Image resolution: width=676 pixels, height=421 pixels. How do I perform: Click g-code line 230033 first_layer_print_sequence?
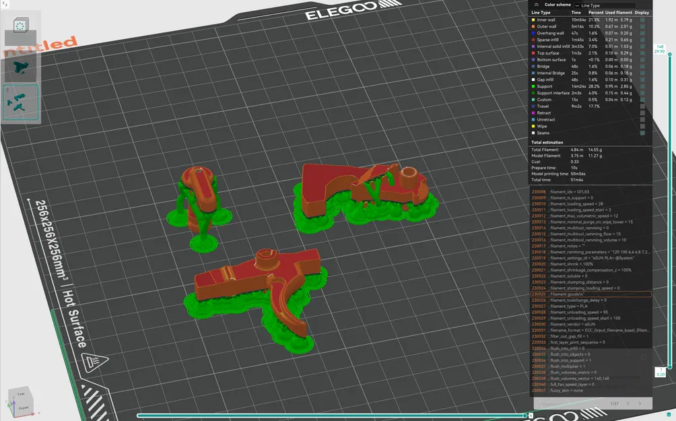coord(590,342)
